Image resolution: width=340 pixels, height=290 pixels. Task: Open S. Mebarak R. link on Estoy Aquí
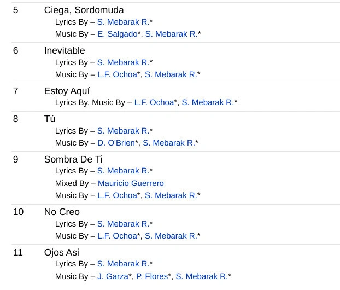tap(207, 102)
